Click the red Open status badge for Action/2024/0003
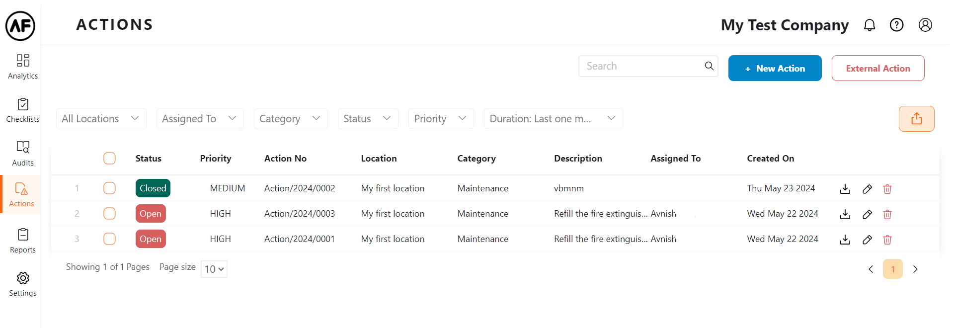The image size is (954, 328). (151, 214)
